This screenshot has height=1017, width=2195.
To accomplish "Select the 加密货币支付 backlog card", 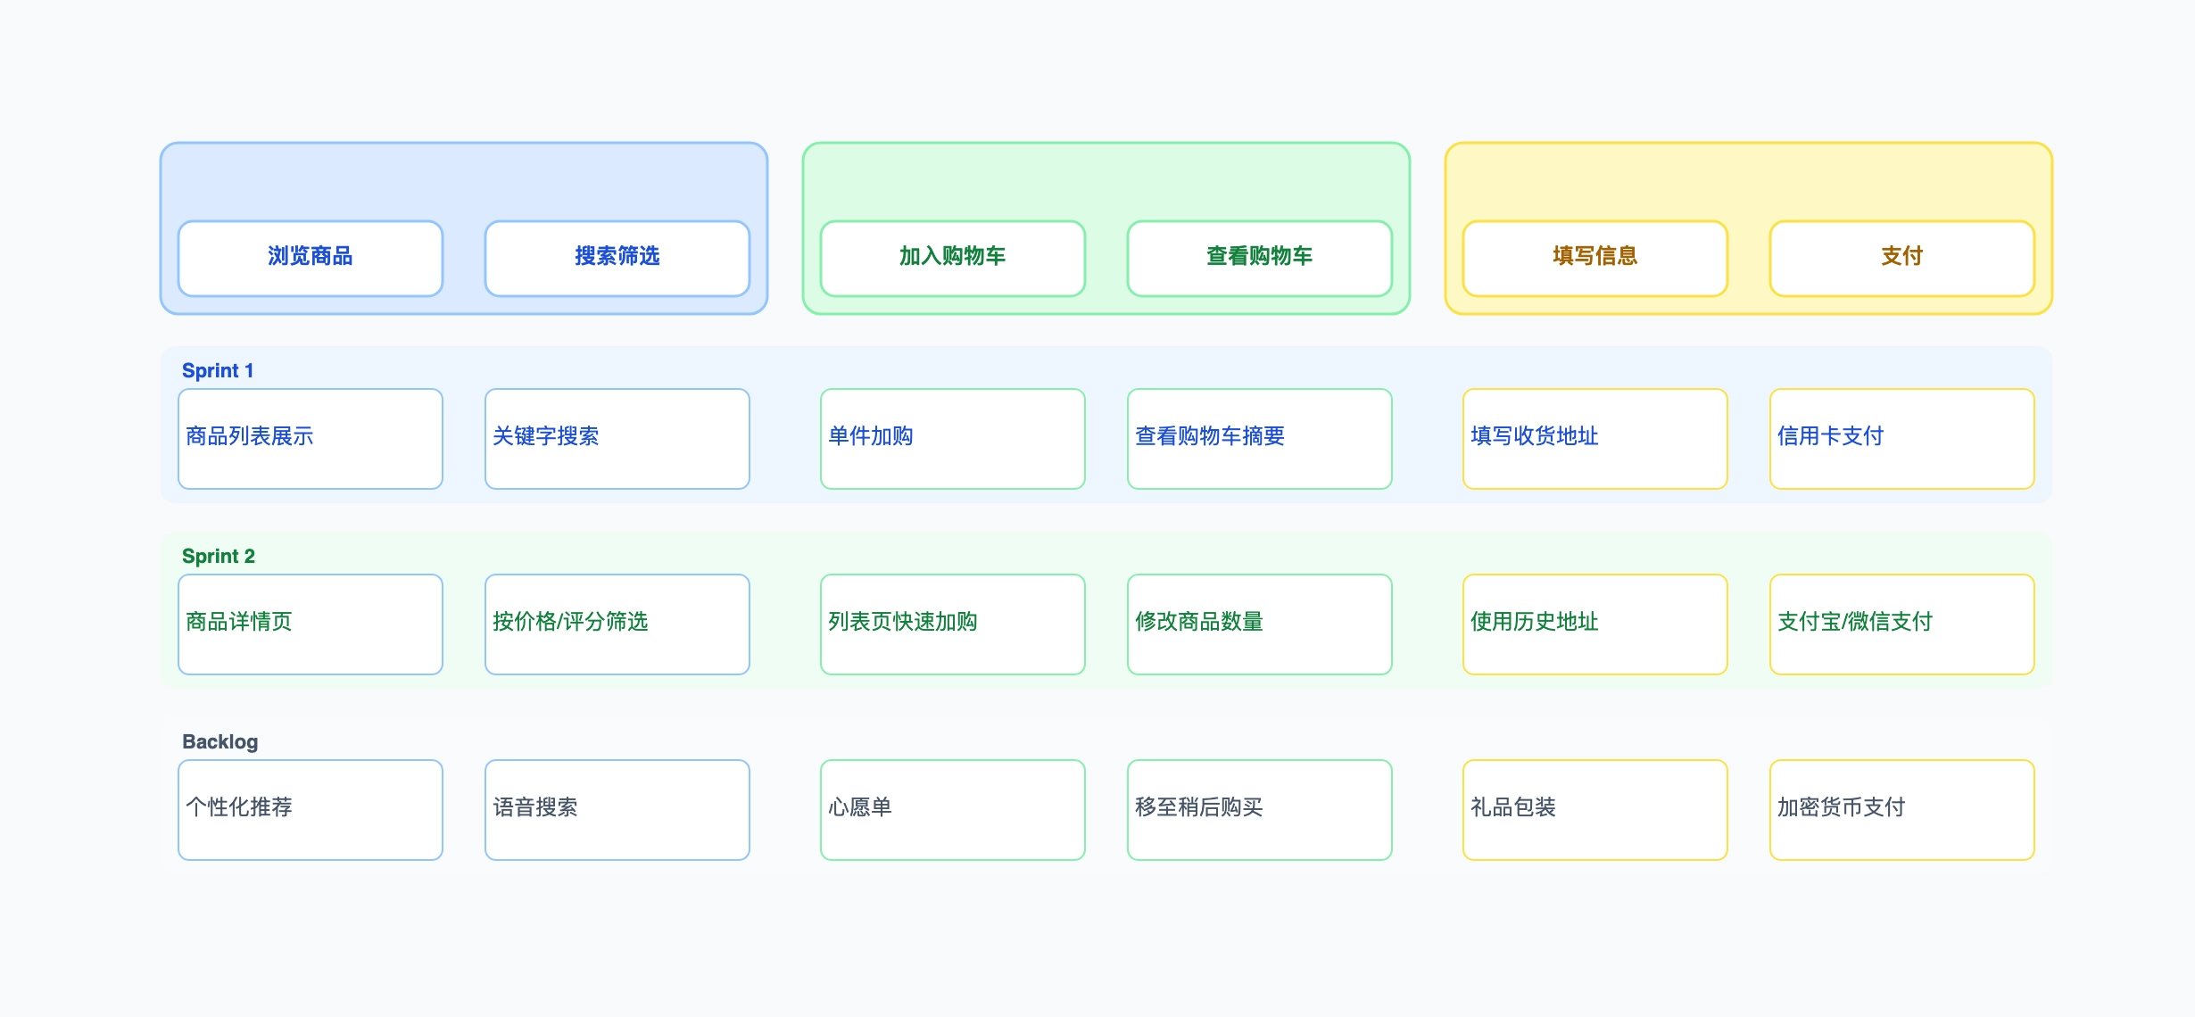I will (1901, 809).
